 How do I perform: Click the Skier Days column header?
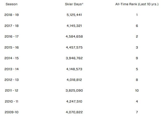(72, 4)
